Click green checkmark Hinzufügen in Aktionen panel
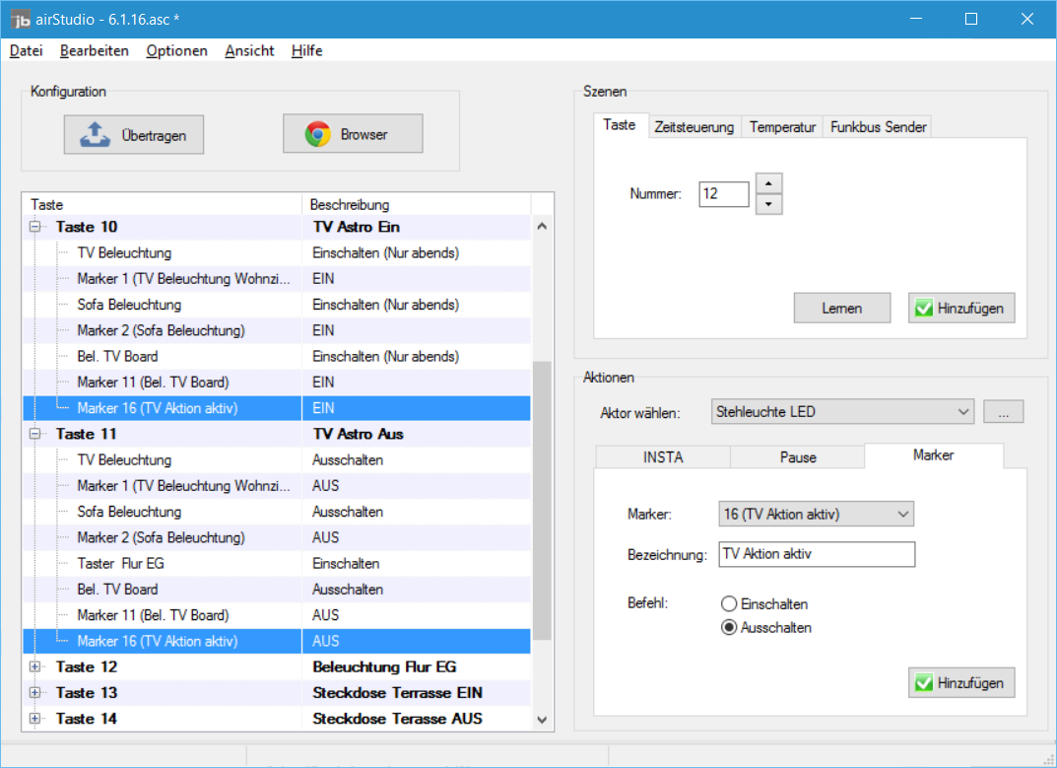 click(x=960, y=683)
